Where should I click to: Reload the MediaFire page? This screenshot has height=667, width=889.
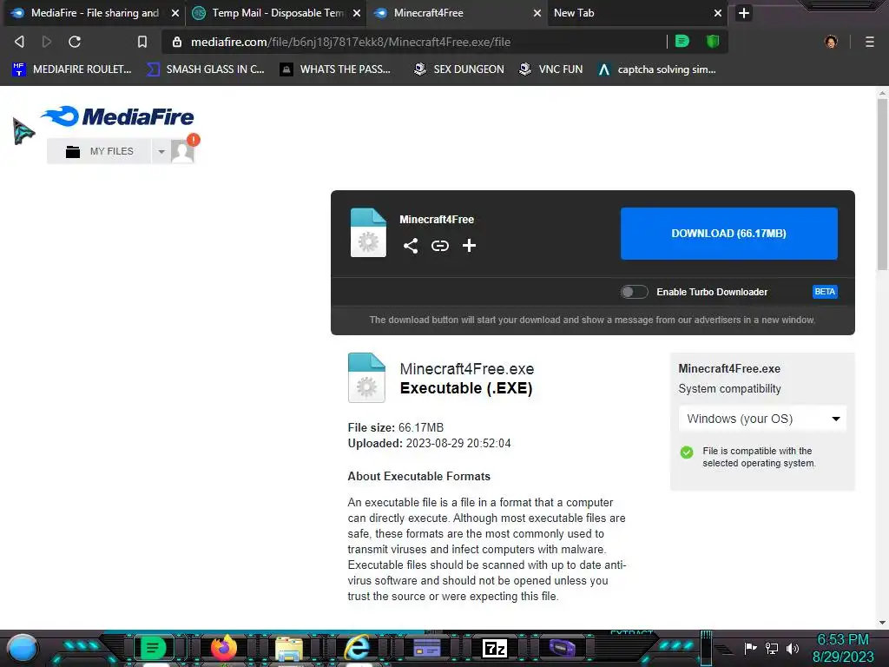[75, 42]
